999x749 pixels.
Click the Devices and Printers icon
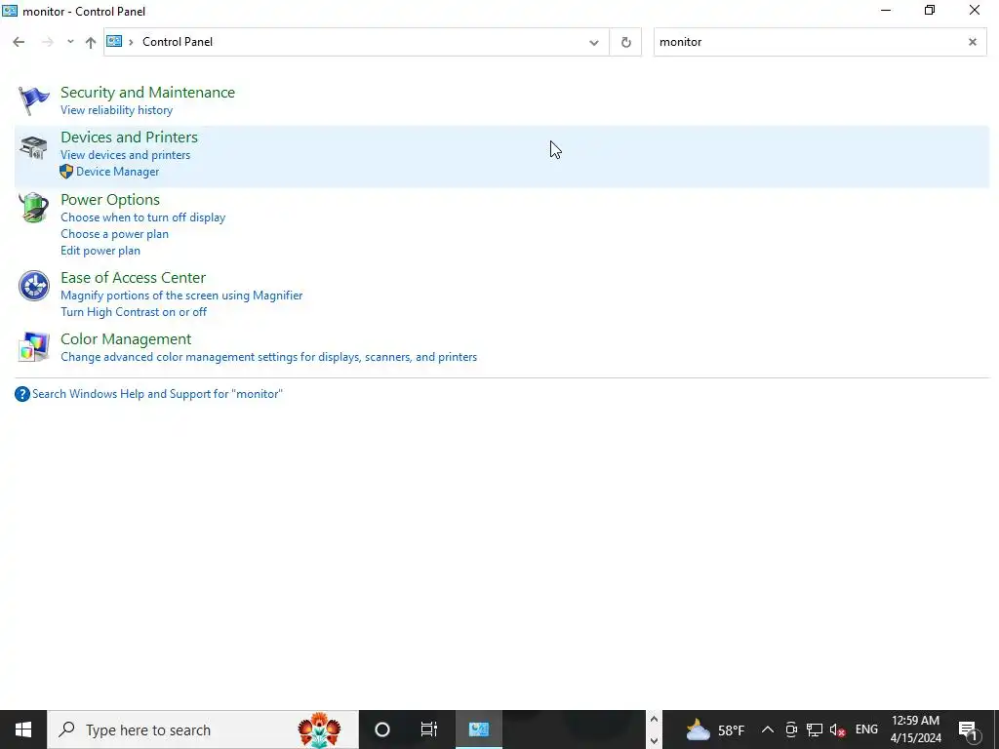34,148
